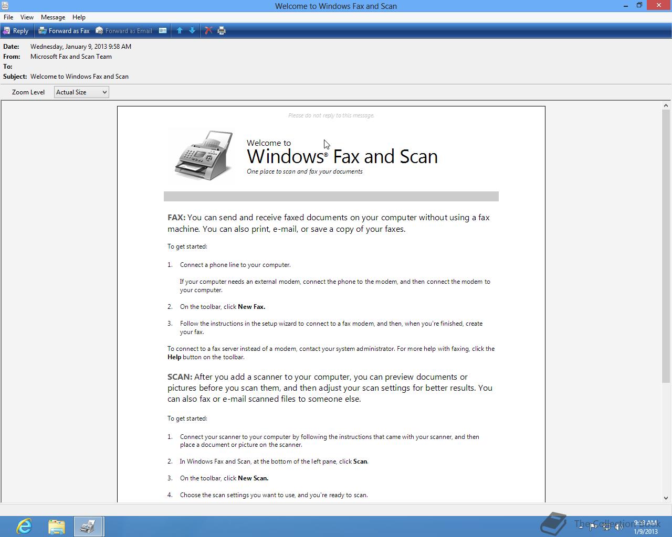672x537 pixels.
Task: Click the greyed Forward as Email button
Action: pos(124,31)
